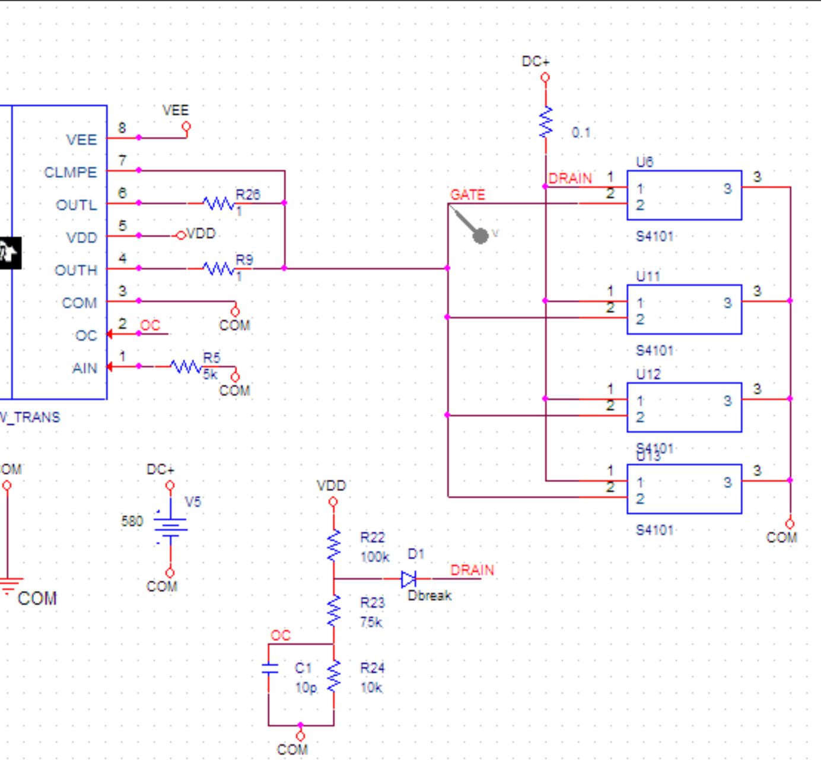Click the DRAIN net label beside U6
The height and width of the screenshot is (768, 840).
coord(570,179)
